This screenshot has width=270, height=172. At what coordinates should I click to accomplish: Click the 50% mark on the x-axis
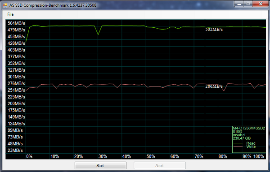151,156
